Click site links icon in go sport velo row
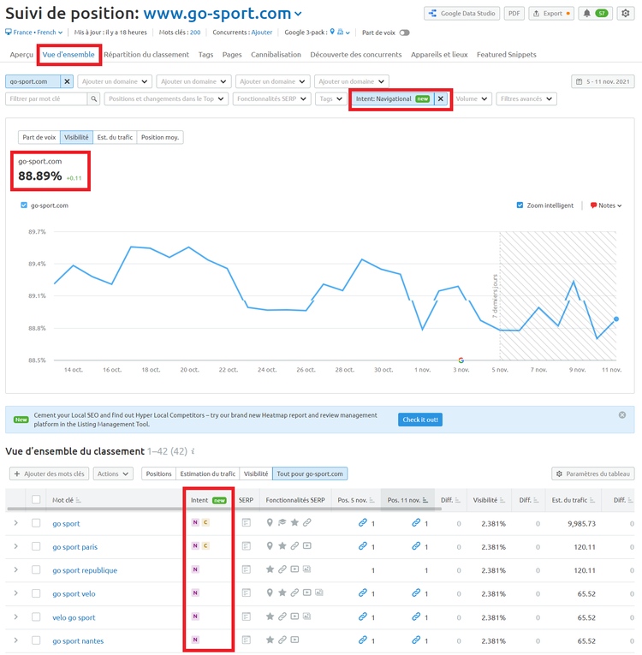The image size is (642, 655). click(294, 592)
